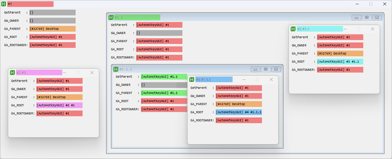The image size is (392, 159).
Task: Click GA_ROOT value in window #1.1
Action: [x=159, y=49]
